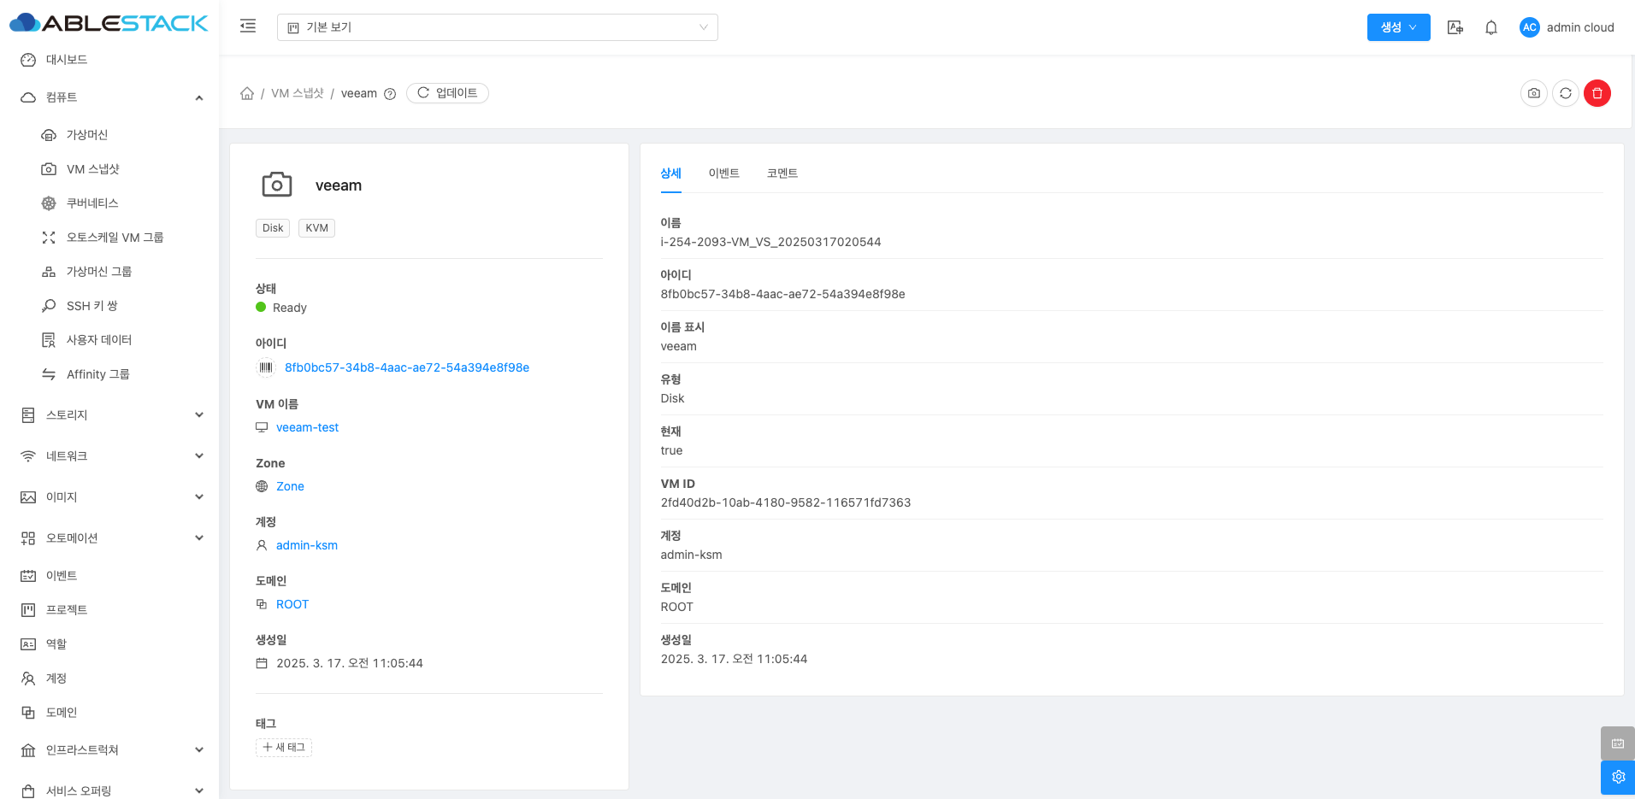Open the 생성 create dropdown button
Screen dimensions: 1635x799
pos(1398,27)
